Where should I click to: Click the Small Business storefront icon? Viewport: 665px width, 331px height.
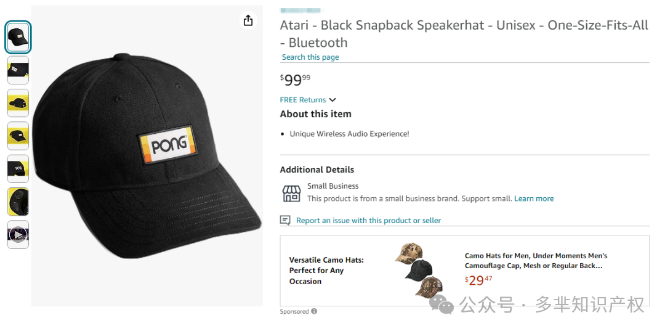pyautogui.click(x=291, y=194)
